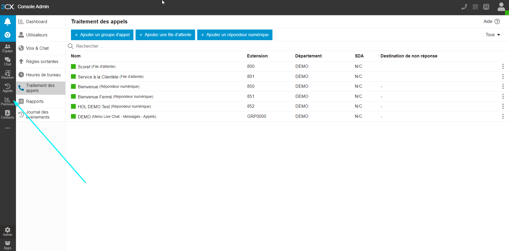The width and height of the screenshot is (509, 251).
Task: Expand the Tous filter dropdown
Action: (x=493, y=35)
